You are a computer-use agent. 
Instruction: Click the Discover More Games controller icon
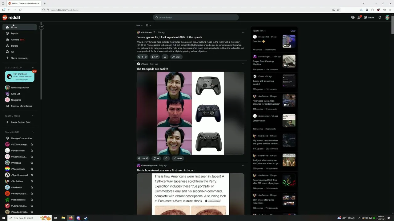(x=7, y=106)
